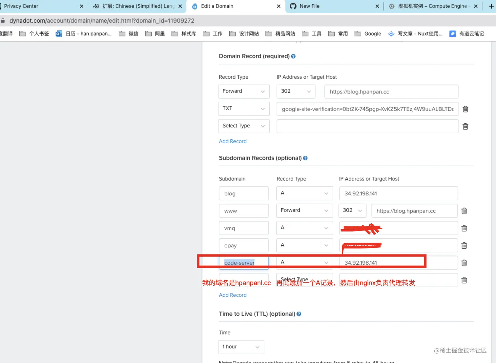
Task: Open the 有道云笔记 bookmark
Action: tap(467, 34)
